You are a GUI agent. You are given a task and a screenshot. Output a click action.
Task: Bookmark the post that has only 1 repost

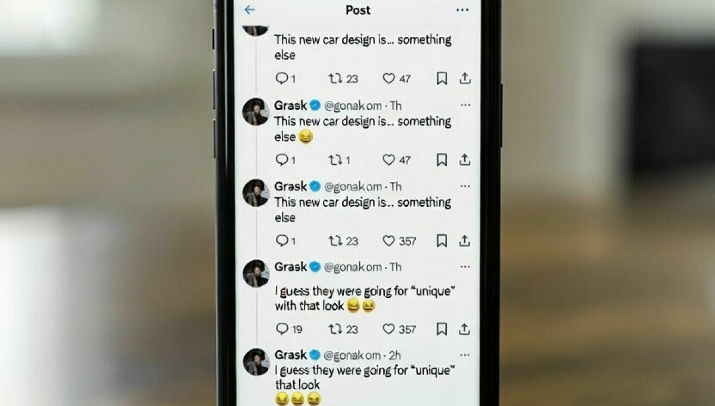442,160
